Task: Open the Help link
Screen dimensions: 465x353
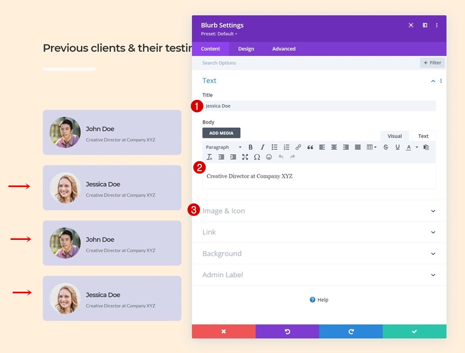Action: click(319, 300)
